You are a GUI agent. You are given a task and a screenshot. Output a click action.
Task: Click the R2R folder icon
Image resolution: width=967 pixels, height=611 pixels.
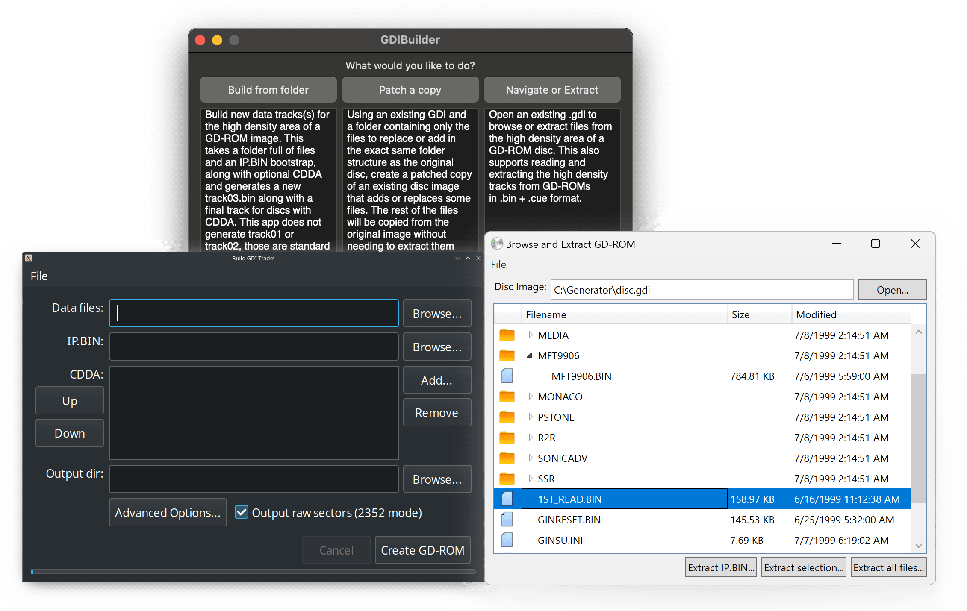point(507,438)
